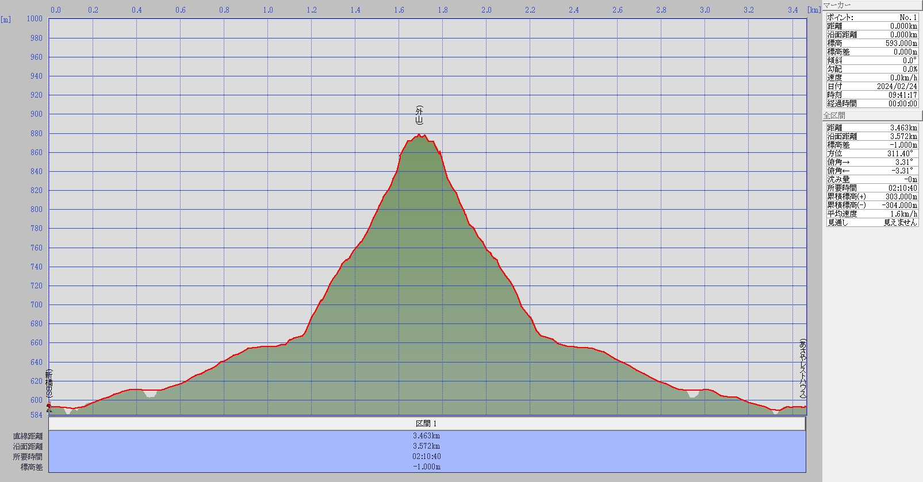923x482 pixels.
Task: Select the 平均速度 1.6km/h row
Action: click(872, 214)
